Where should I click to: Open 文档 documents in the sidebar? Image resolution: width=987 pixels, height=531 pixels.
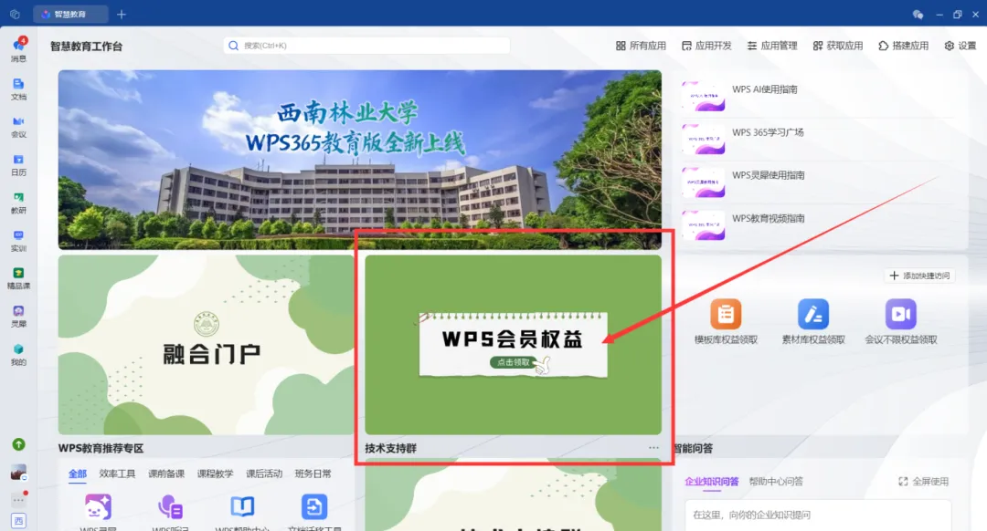tap(19, 88)
